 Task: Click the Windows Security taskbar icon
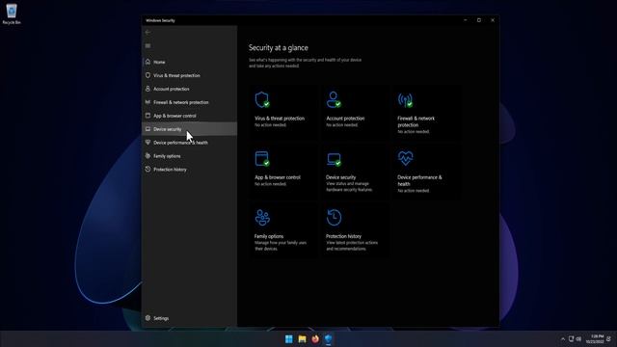click(x=329, y=339)
